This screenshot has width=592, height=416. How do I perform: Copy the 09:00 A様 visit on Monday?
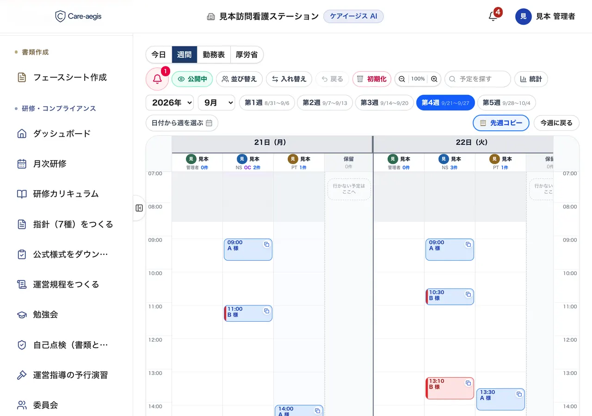(x=266, y=245)
